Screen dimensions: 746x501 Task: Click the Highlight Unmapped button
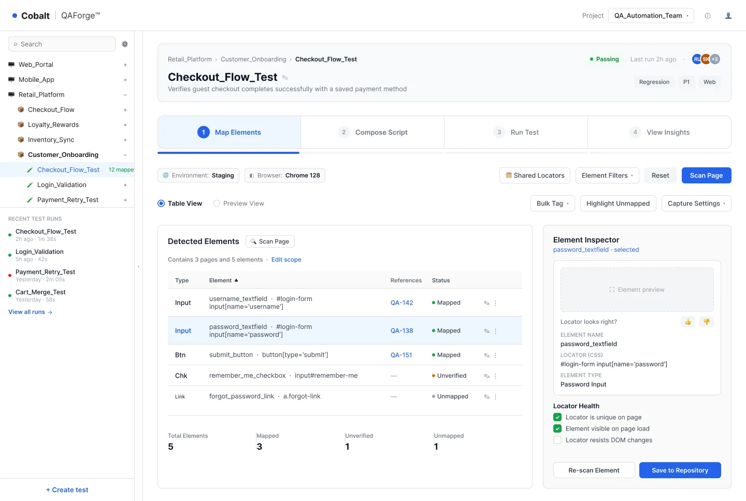click(618, 204)
